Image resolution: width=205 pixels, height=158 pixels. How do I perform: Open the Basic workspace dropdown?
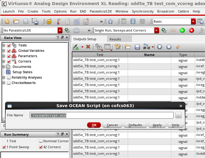(193, 21)
